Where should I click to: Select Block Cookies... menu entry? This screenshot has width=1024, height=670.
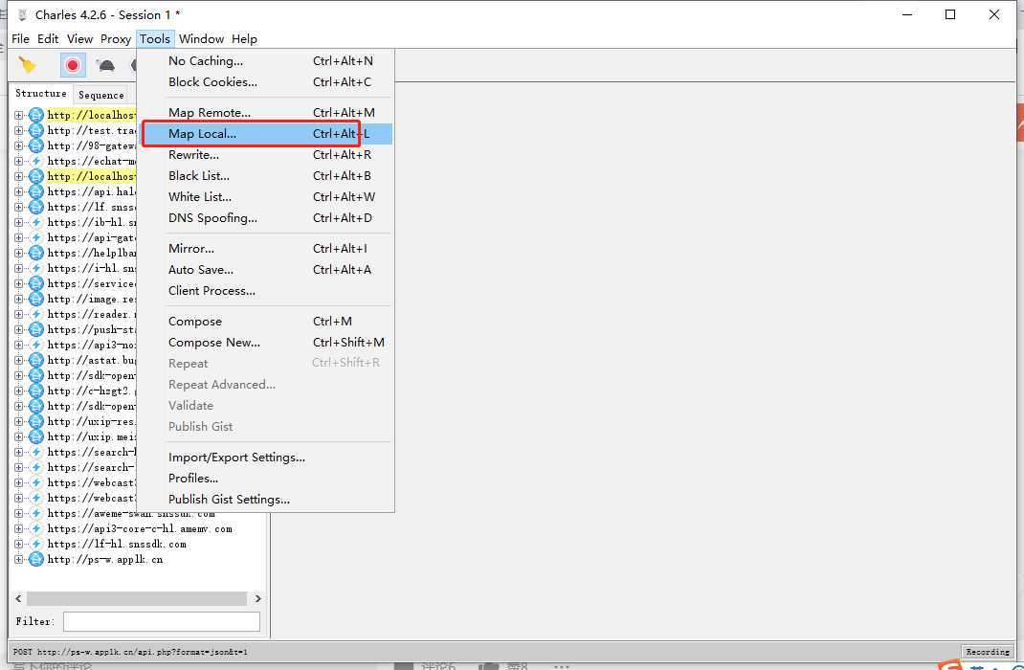click(x=266, y=81)
